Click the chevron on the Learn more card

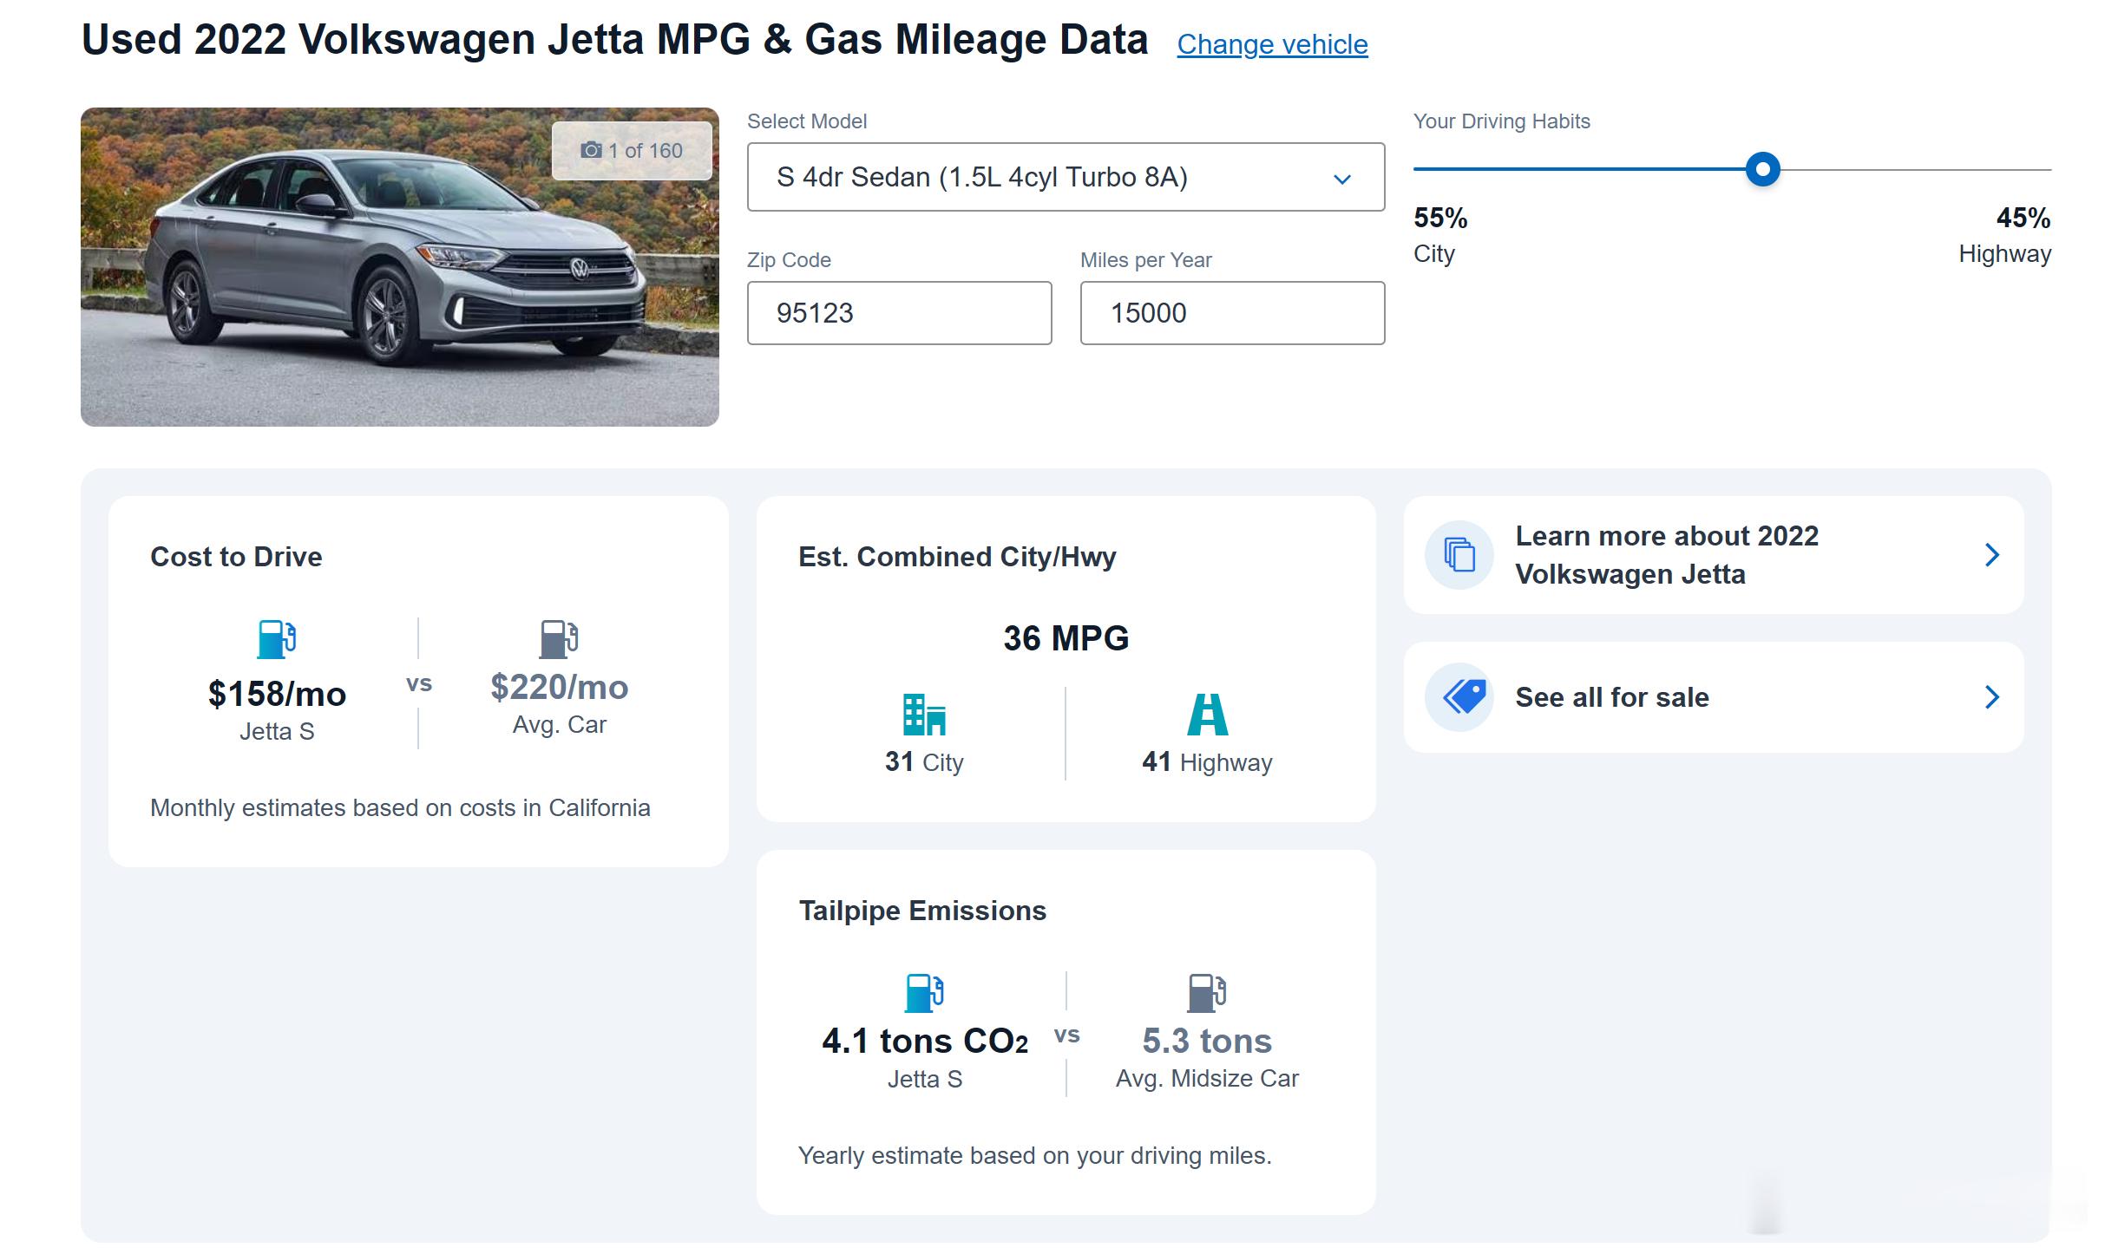[x=1992, y=555]
